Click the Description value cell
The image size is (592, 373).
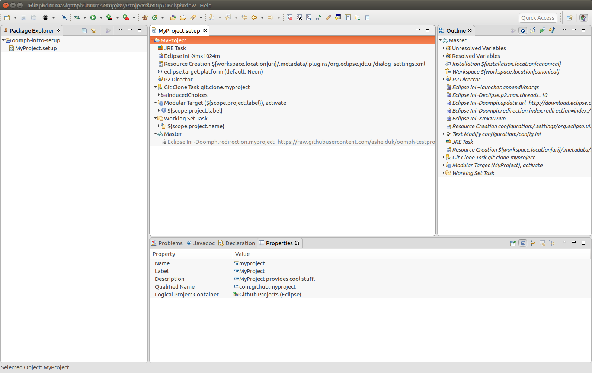(411, 279)
